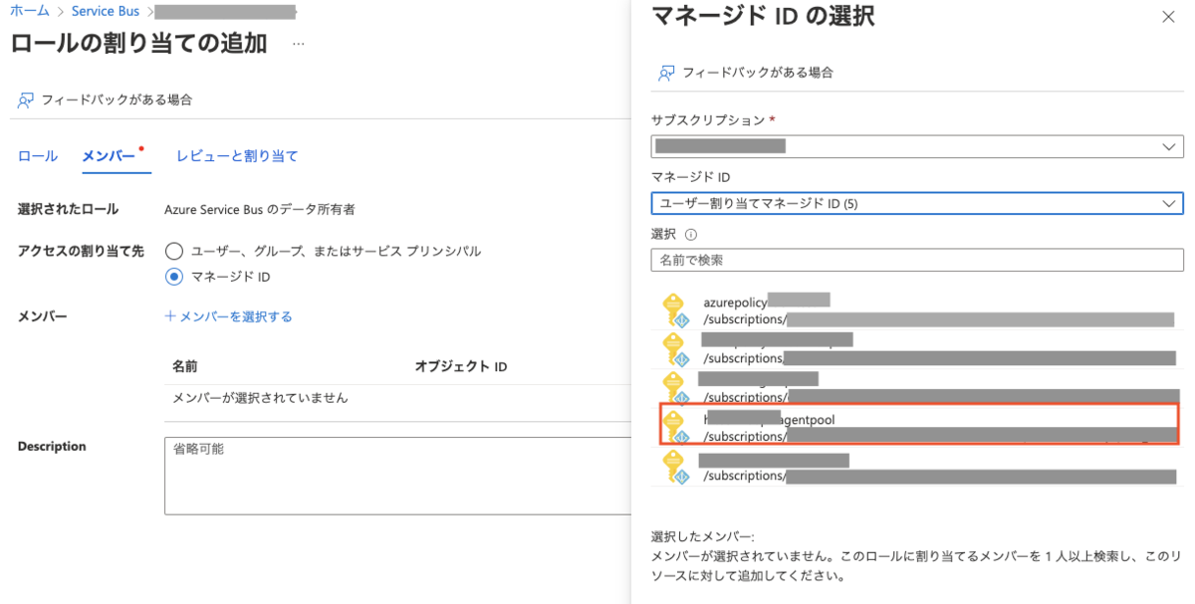Open the ホーム breadcrumb link

tap(31, 12)
